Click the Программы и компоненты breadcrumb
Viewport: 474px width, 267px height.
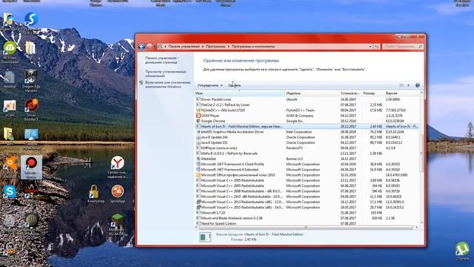pos(253,46)
